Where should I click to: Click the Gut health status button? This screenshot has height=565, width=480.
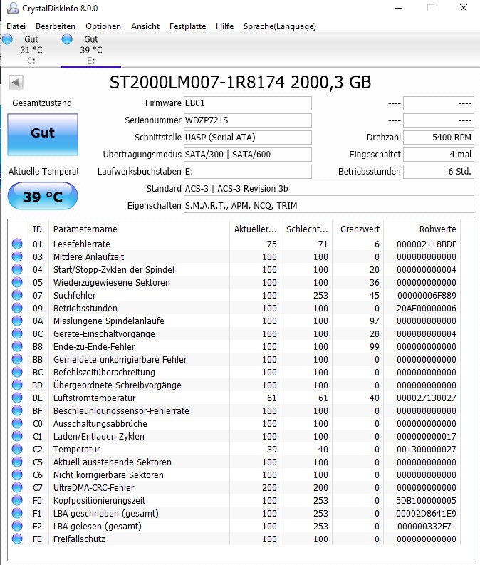pyautogui.click(x=43, y=135)
